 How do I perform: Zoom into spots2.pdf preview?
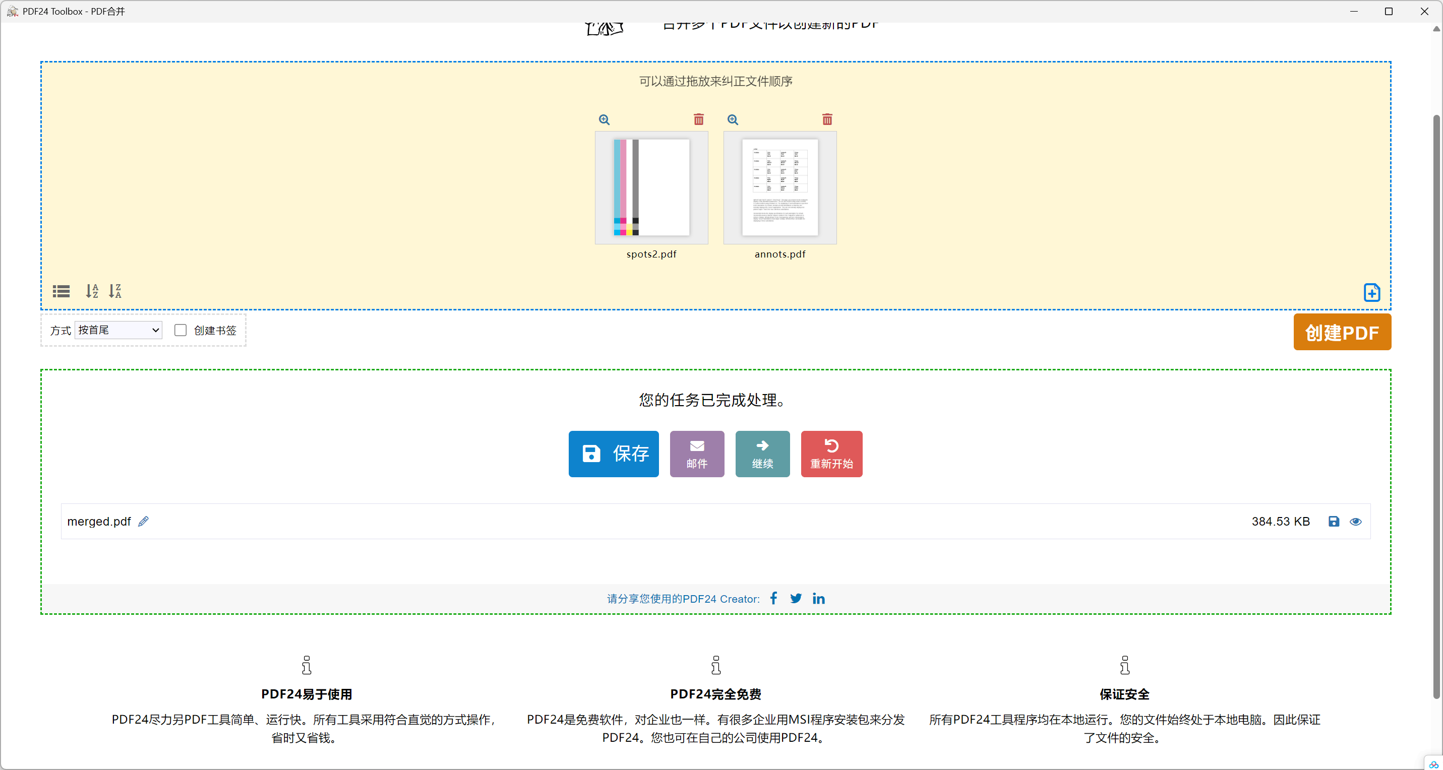(x=604, y=119)
